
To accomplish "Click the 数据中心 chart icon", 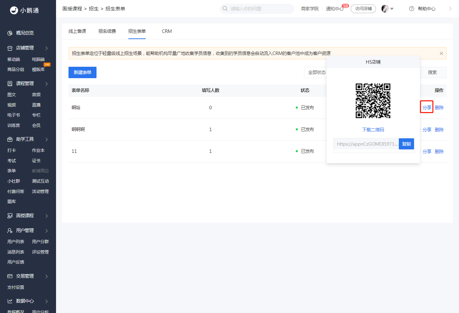I will [x=10, y=301].
